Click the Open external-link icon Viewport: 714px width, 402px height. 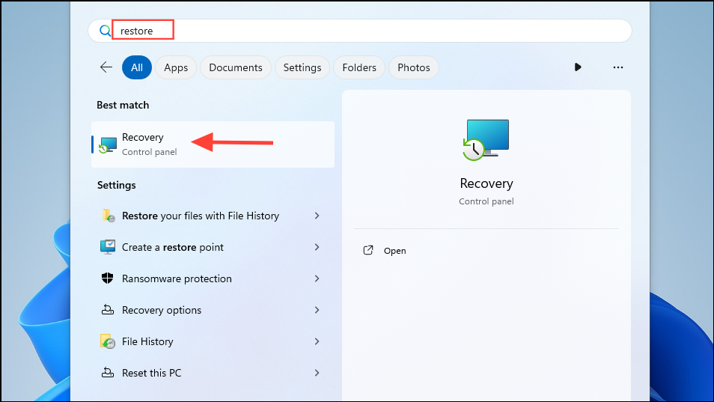tap(368, 250)
